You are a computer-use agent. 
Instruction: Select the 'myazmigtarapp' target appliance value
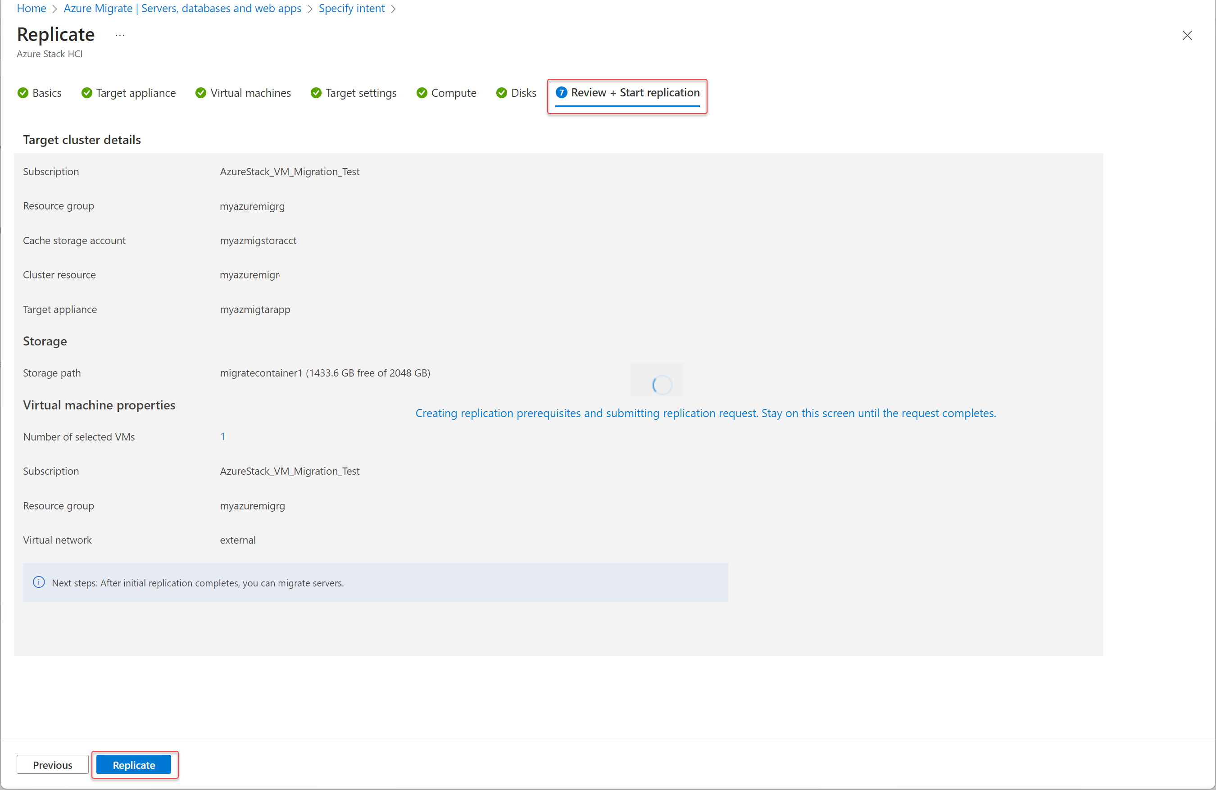(255, 309)
